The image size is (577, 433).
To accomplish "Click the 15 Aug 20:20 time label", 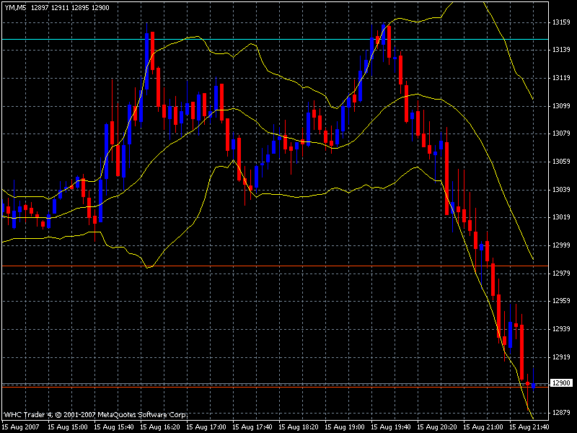I will [437, 427].
